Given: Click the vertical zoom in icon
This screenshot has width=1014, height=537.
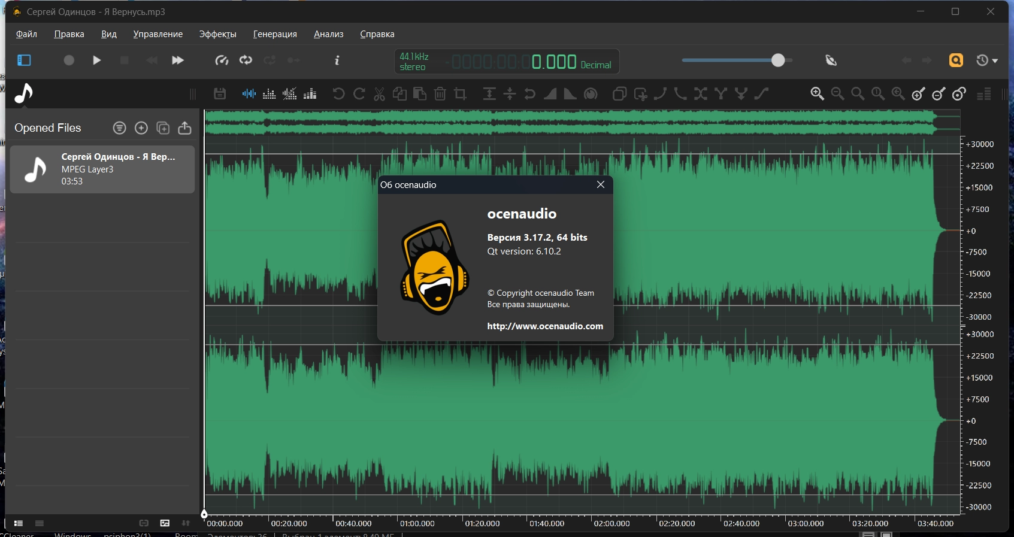Looking at the screenshot, I should click(x=918, y=94).
